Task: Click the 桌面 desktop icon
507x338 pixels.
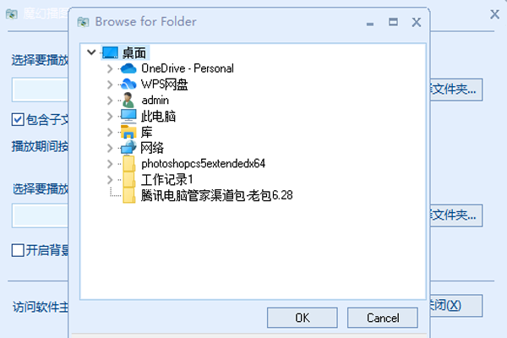Action: [110, 52]
